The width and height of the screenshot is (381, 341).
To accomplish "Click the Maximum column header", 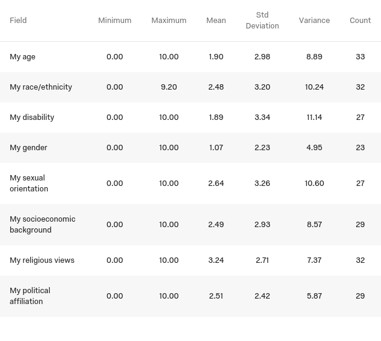I will [169, 21].
